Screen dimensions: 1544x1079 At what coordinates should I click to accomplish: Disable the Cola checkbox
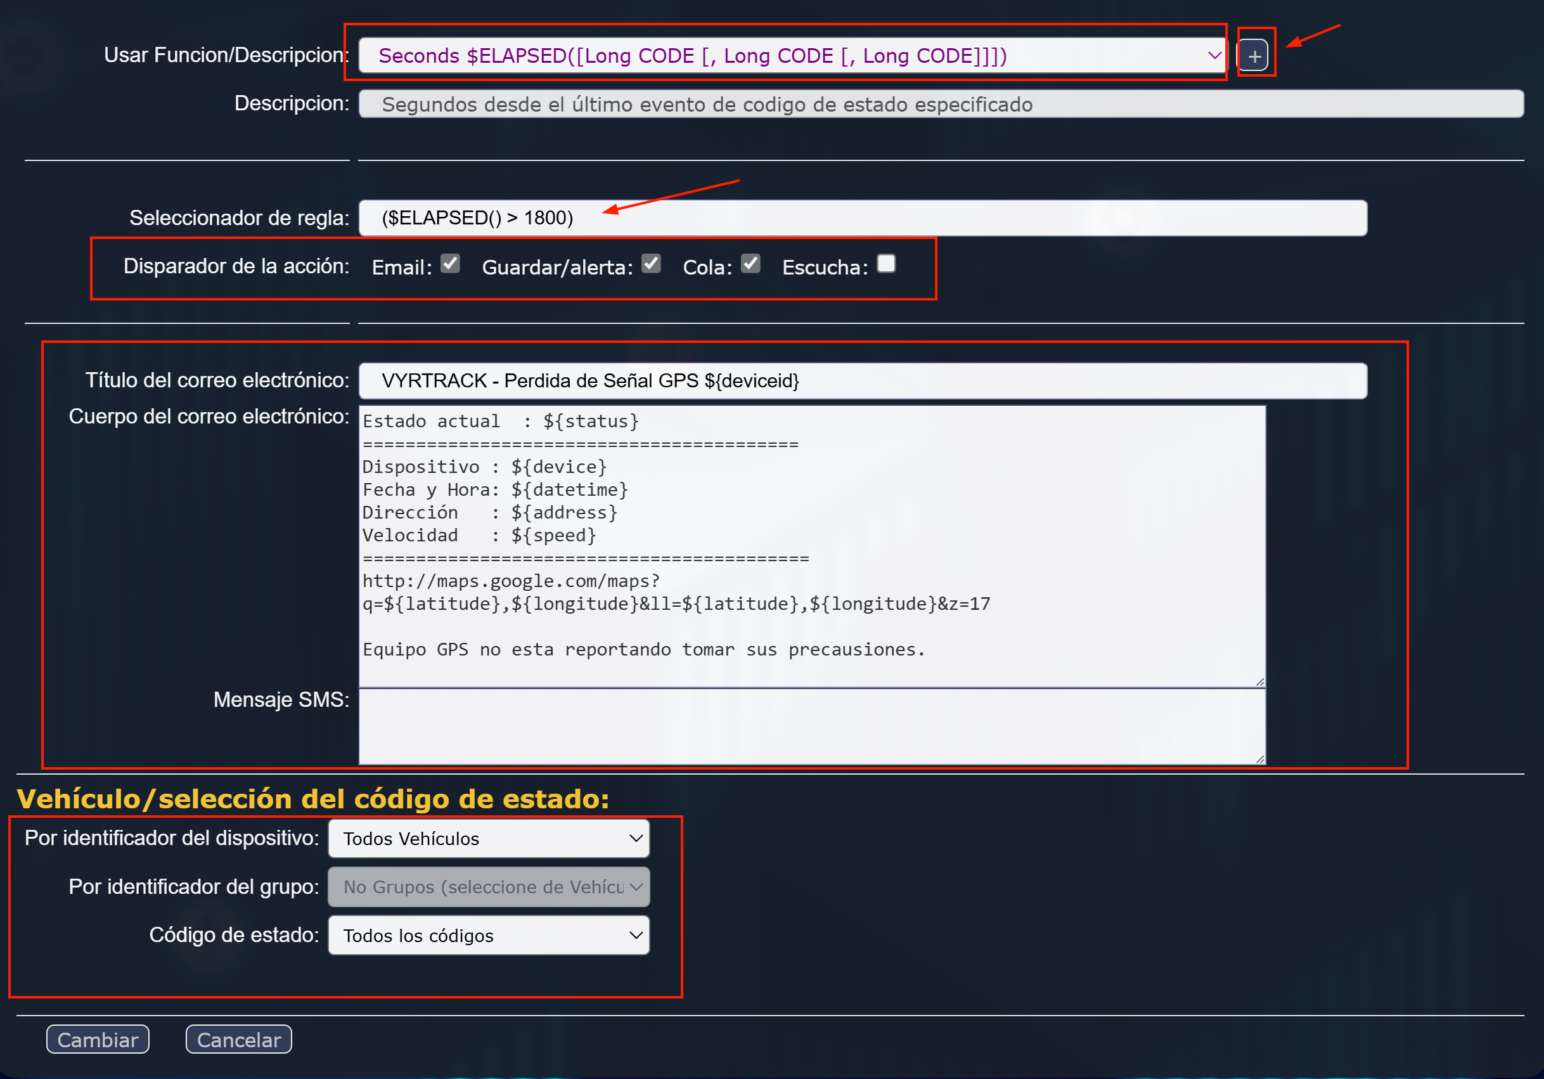pos(750,264)
